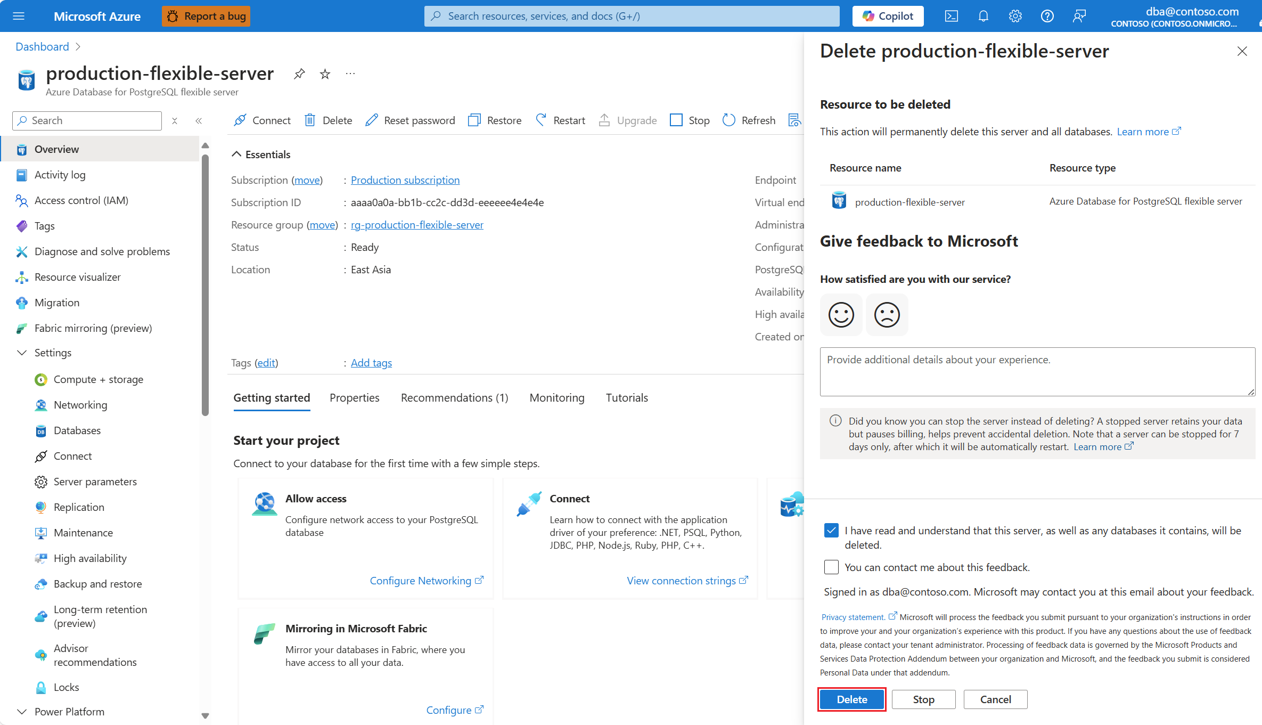Collapse the left sidebar menu
Image resolution: width=1262 pixels, height=725 pixels.
click(199, 121)
